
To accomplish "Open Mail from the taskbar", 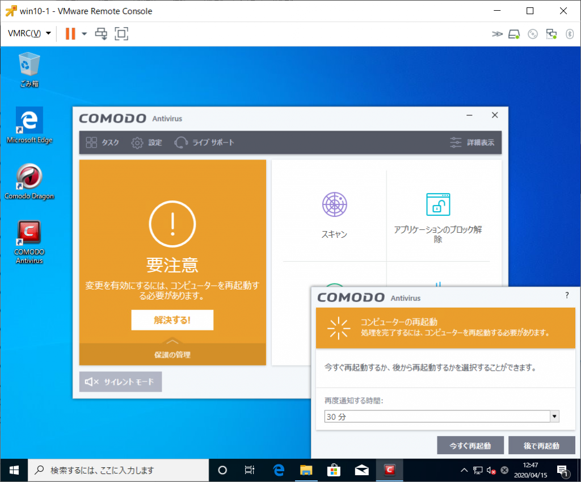I will coord(361,470).
